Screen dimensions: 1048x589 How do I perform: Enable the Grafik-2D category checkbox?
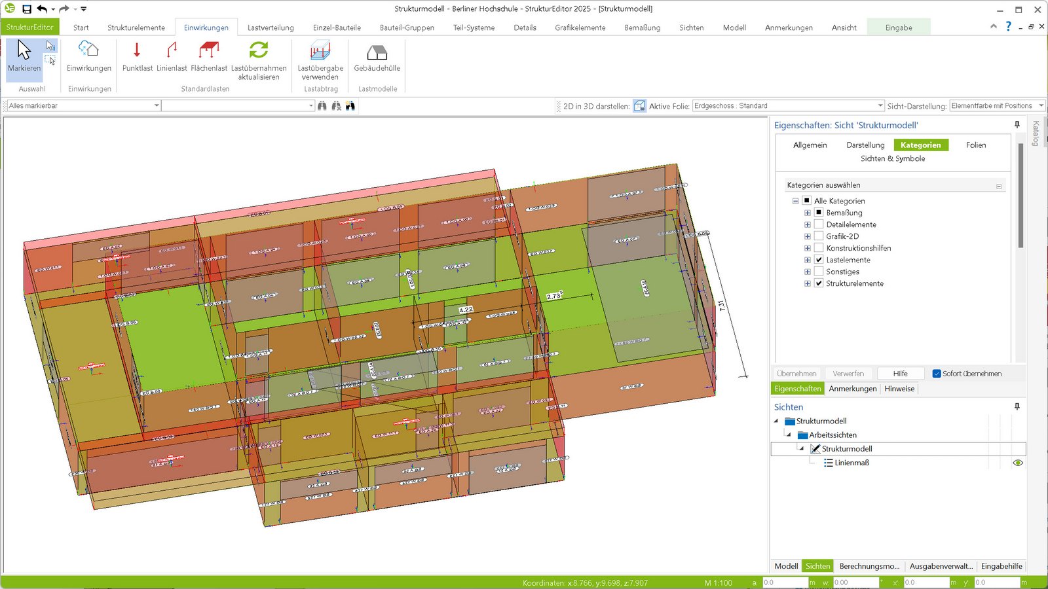click(x=819, y=236)
